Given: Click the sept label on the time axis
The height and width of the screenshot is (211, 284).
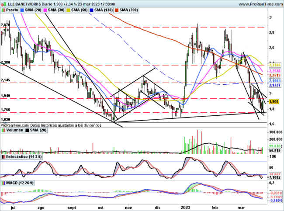Looking at the screenshot, I should point(72,208).
